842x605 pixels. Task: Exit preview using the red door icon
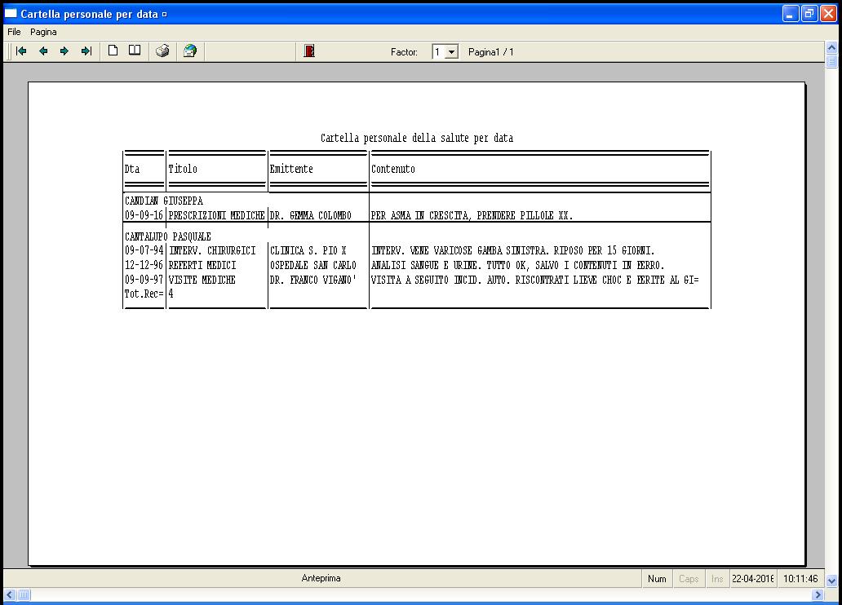[x=309, y=51]
